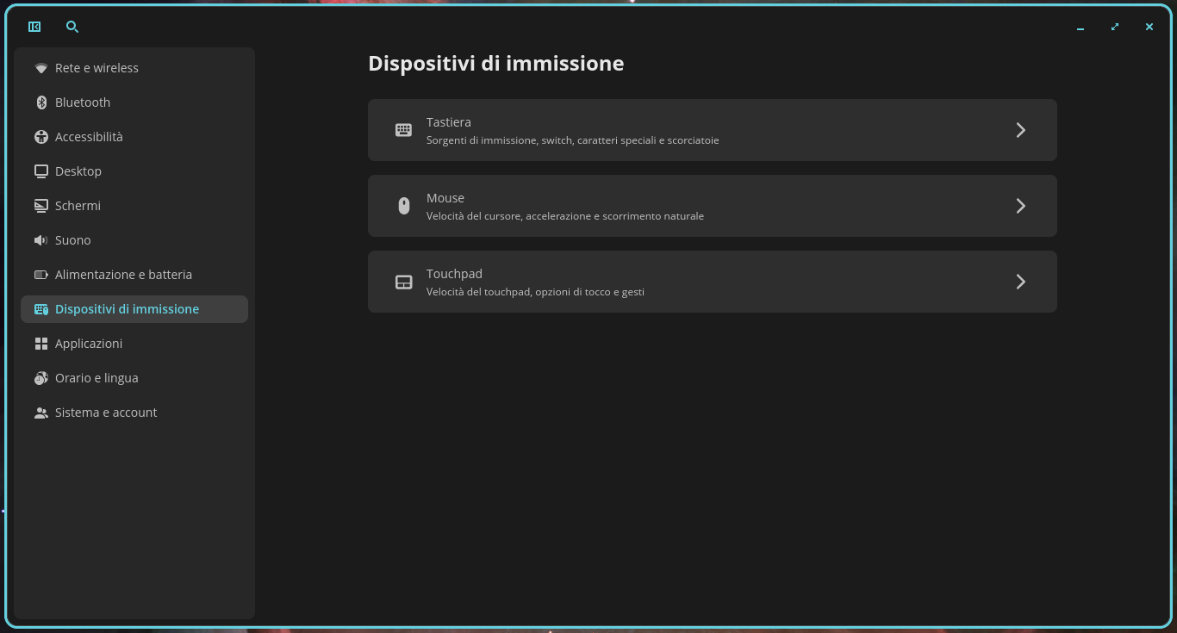Select the Dispositivi di immissione sidebar entry

click(x=134, y=309)
